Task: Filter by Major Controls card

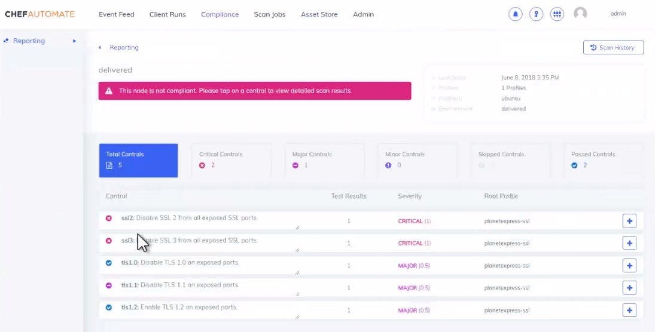Action: pyautogui.click(x=324, y=161)
